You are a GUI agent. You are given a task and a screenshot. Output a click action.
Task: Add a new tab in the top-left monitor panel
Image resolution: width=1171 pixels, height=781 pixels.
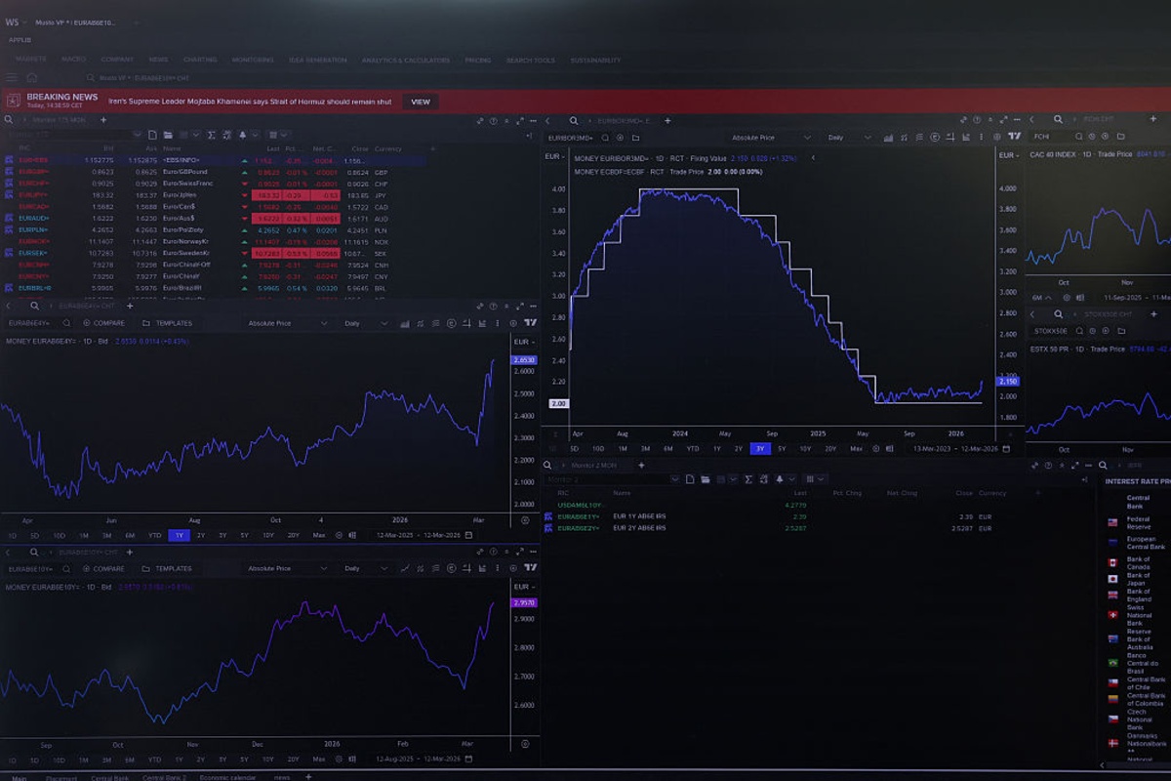[x=103, y=120]
